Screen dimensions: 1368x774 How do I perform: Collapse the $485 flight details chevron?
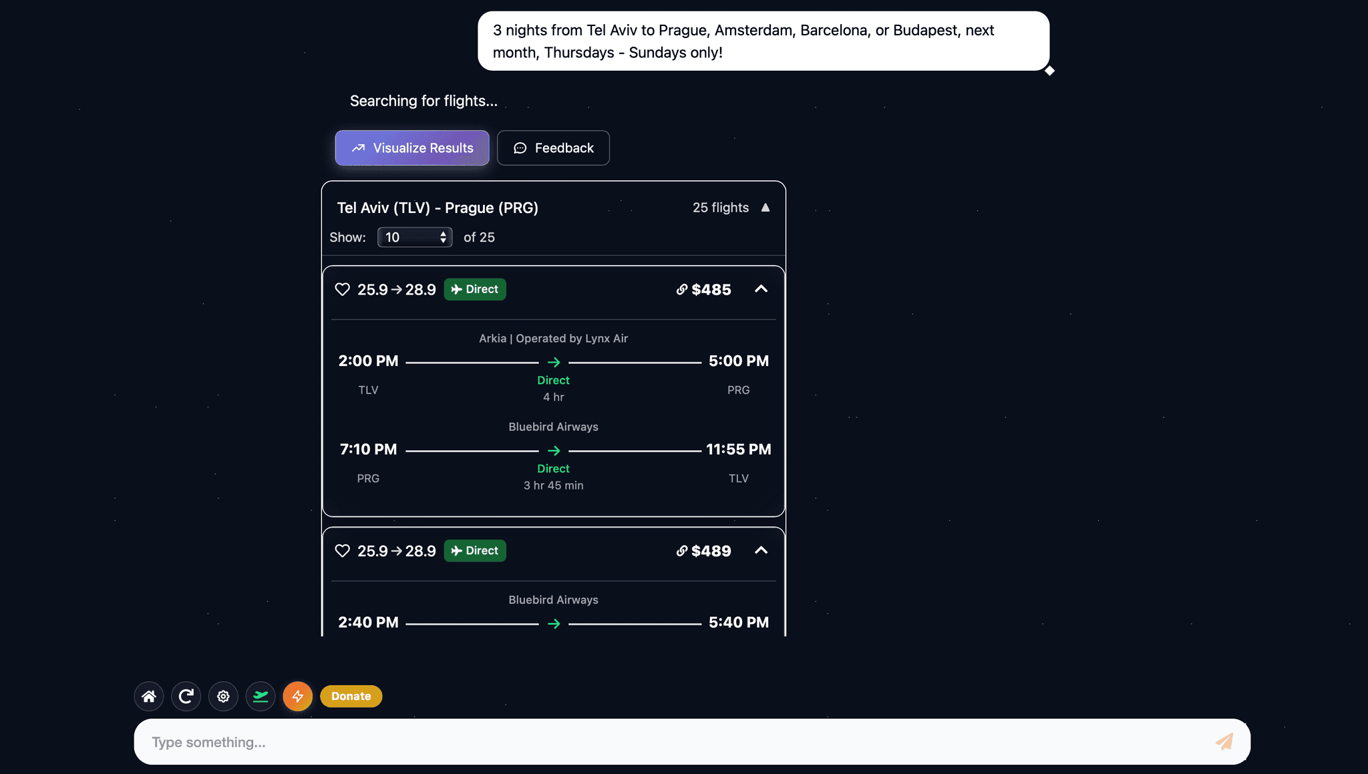(x=761, y=289)
